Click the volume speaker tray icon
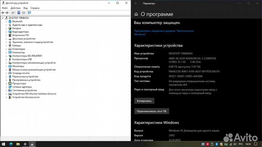The width and height of the screenshot is (262, 147). (x=235, y=144)
